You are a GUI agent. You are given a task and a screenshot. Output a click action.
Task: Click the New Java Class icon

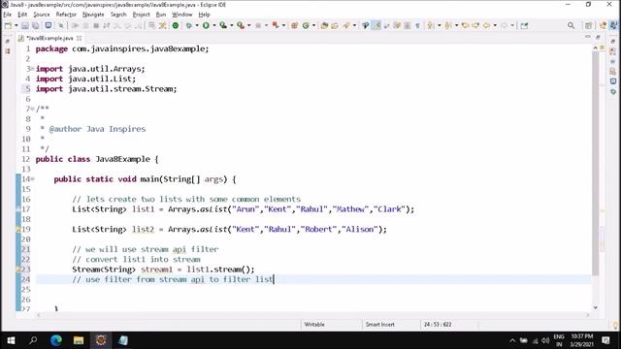pyautogui.click(x=306, y=26)
